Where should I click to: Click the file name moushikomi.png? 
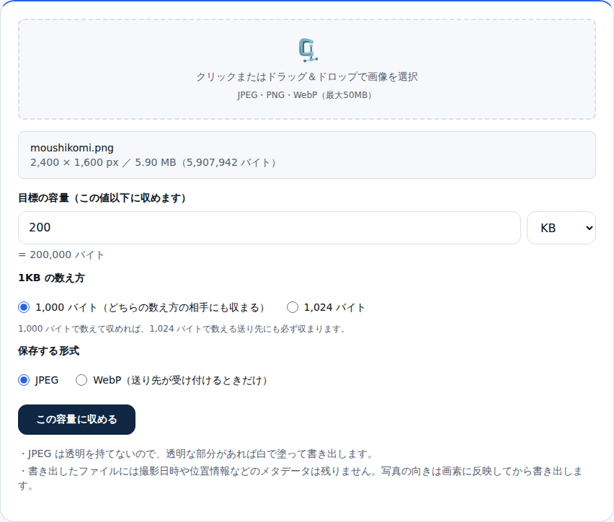click(72, 148)
